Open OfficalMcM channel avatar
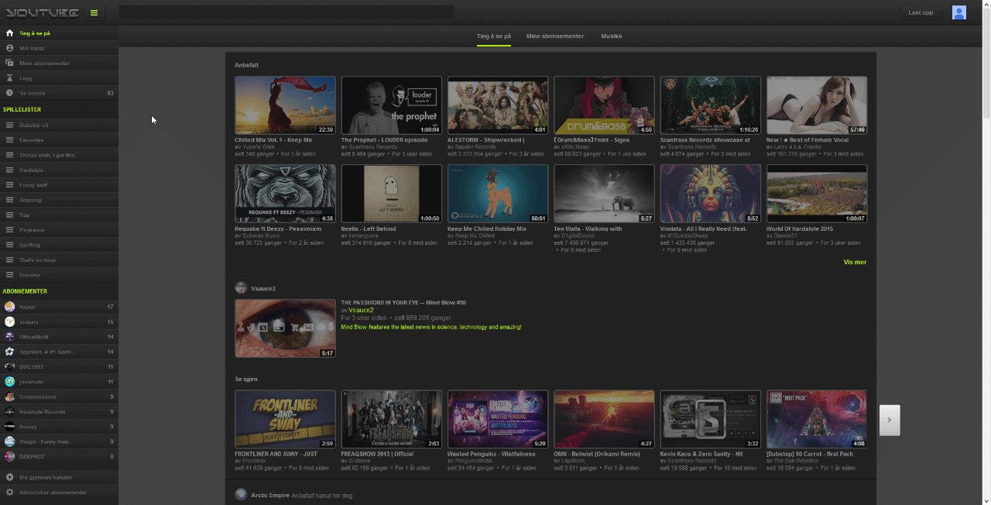The width and height of the screenshot is (991, 505). click(9, 337)
